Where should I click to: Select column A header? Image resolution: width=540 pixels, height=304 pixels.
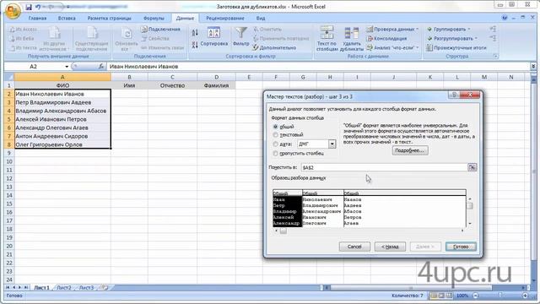coord(62,77)
